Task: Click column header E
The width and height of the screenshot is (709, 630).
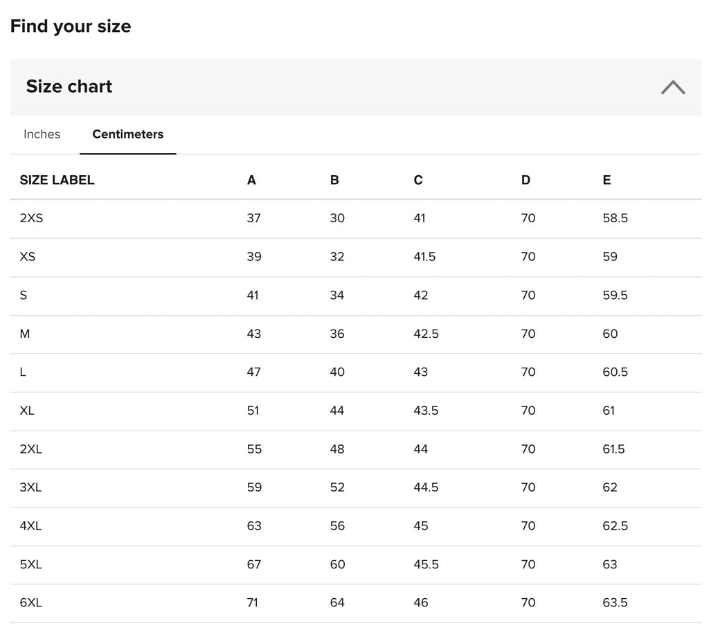Action: (x=607, y=180)
